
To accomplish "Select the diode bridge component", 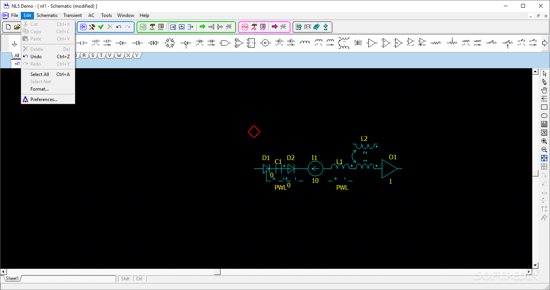I will (x=170, y=43).
